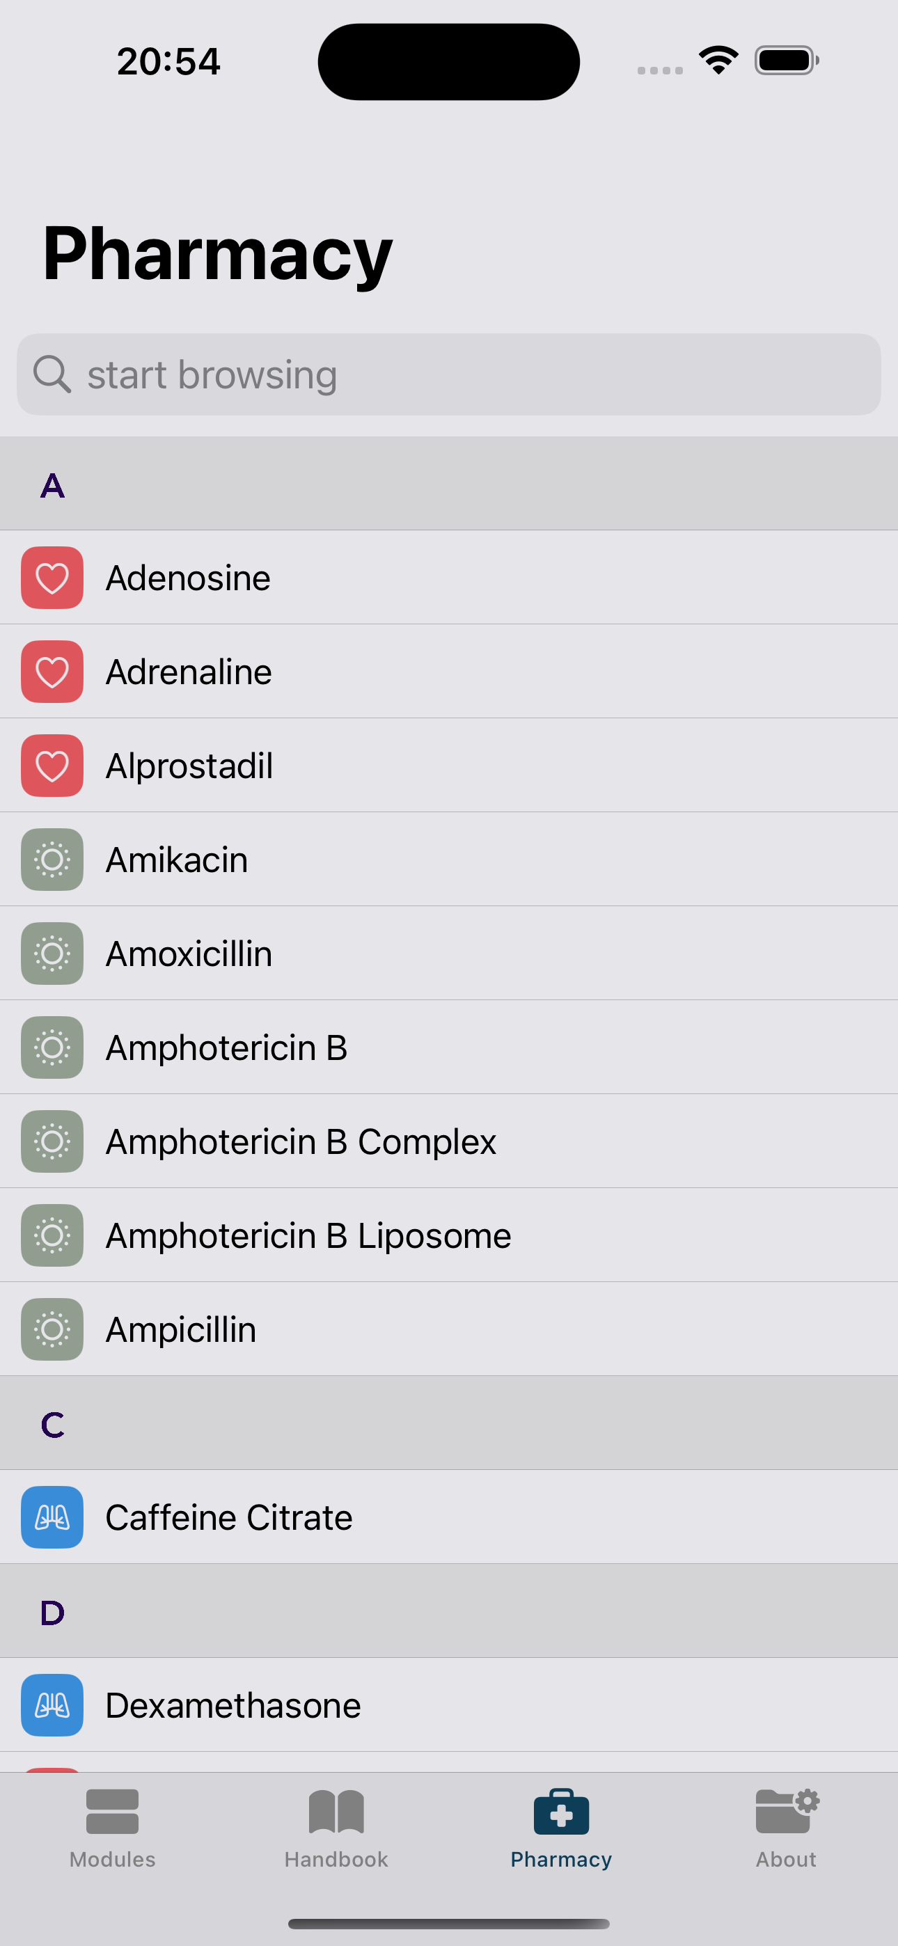The image size is (898, 1946).
Task: Tap the D section header
Action: pos(449,1611)
